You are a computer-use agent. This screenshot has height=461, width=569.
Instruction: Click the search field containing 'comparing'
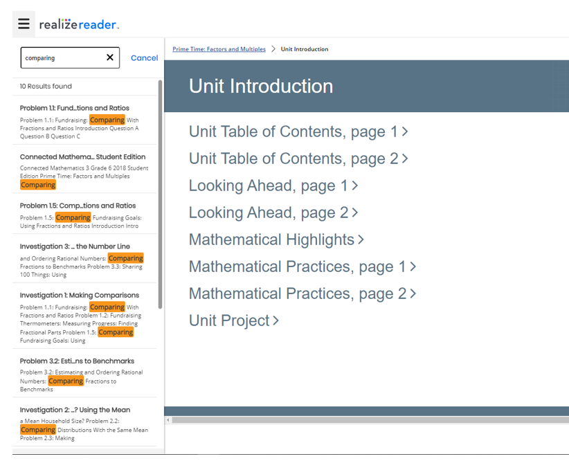click(x=61, y=58)
